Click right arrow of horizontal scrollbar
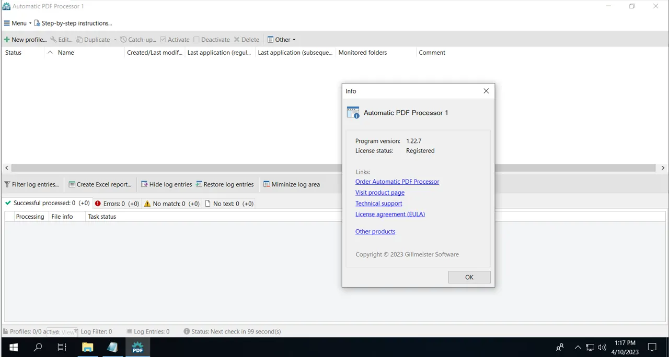669x357 pixels. click(x=663, y=168)
